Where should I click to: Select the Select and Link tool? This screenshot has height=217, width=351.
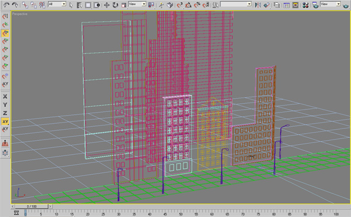pos(25,5)
